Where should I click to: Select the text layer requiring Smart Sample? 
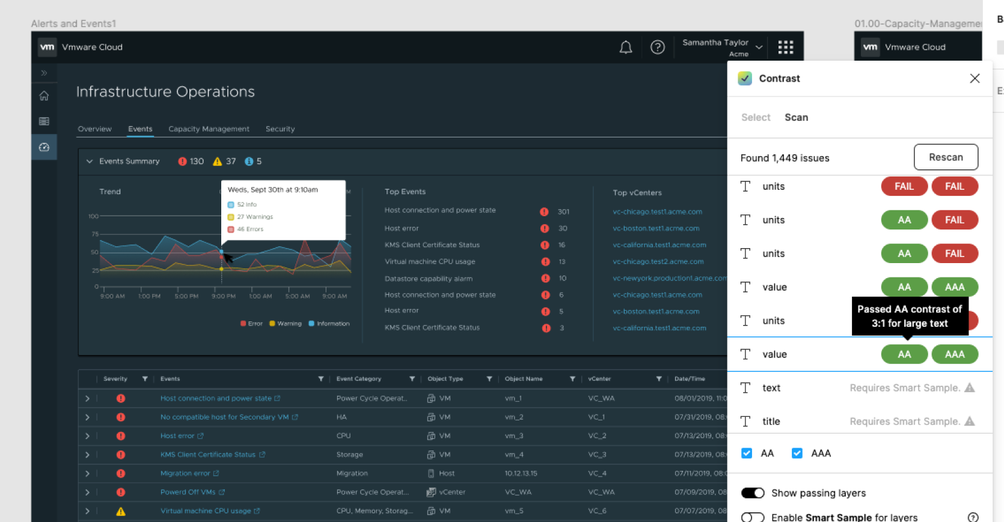pyautogui.click(x=860, y=388)
